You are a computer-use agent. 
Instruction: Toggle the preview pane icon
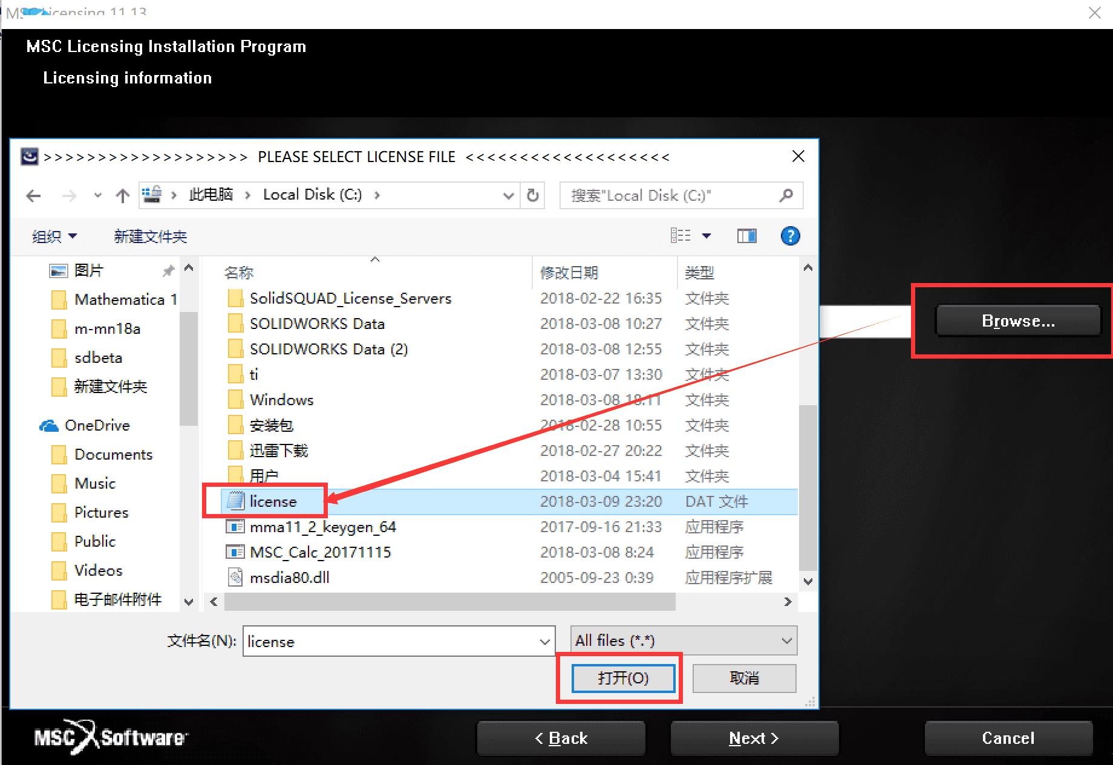coord(746,236)
